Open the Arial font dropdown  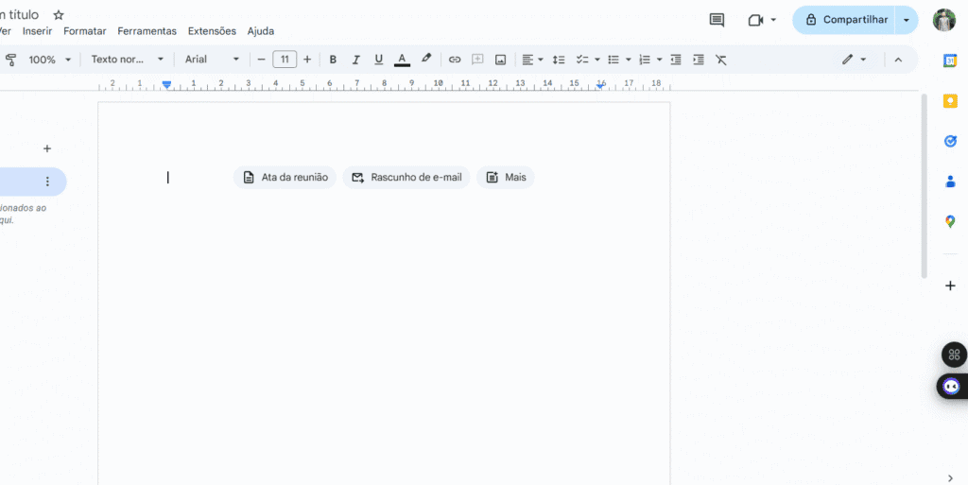coord(212,60)
